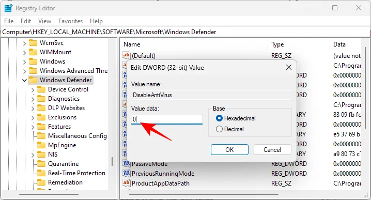Cancel the Edit DWORD dialog
This screenshot has width=371, height=200.
point(272,149)
